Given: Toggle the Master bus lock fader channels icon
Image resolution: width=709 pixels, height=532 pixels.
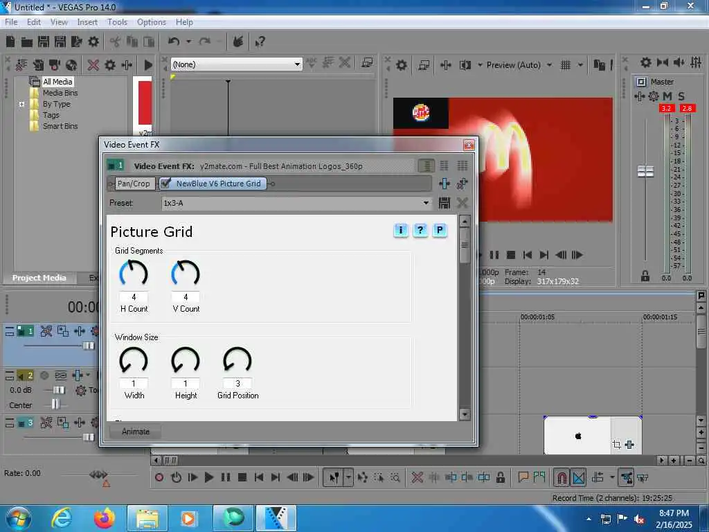Looking at the screenshot, I should click(645, 276).
